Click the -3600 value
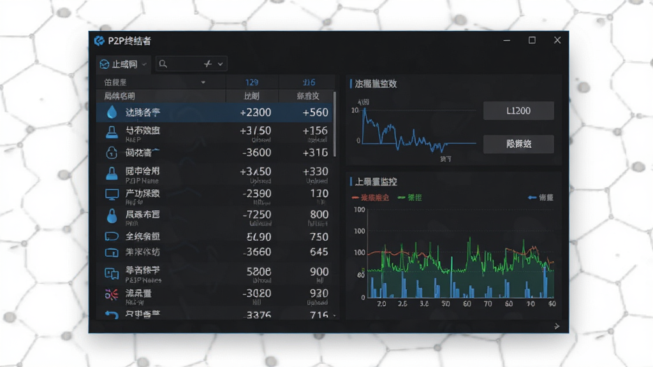The image size is (653, 367). pos(256,153)
